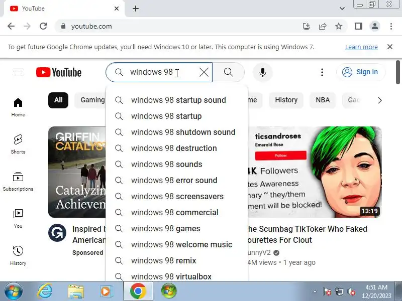This screenshot has width=402, height=301.
Task: Reload the page
Action: pos(43,26)
